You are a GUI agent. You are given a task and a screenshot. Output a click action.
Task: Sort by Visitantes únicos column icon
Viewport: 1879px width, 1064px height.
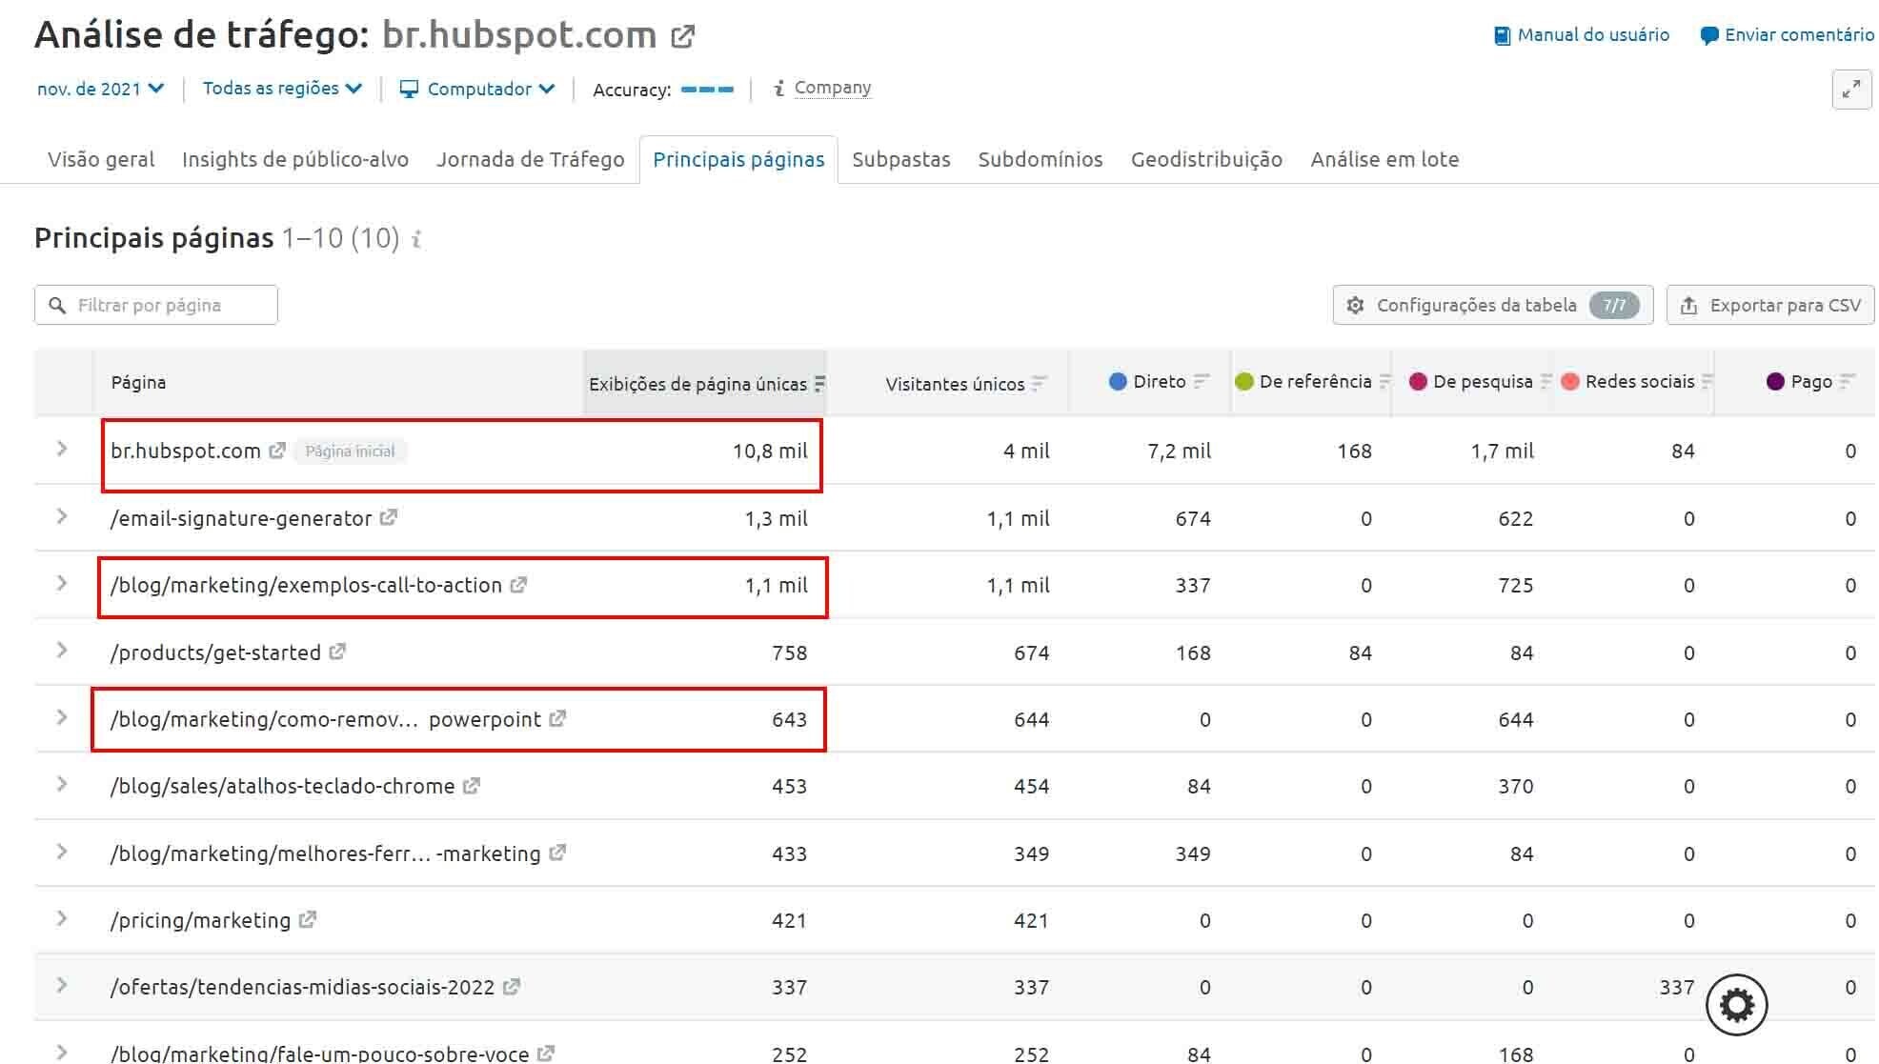tap(1039, 383)
